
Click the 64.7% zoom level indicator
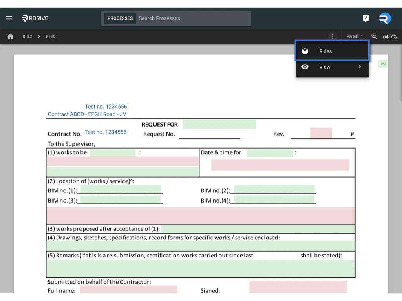(x=390, y=36)
